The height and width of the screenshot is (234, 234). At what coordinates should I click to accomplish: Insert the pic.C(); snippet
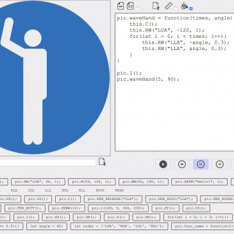[68, 199]
